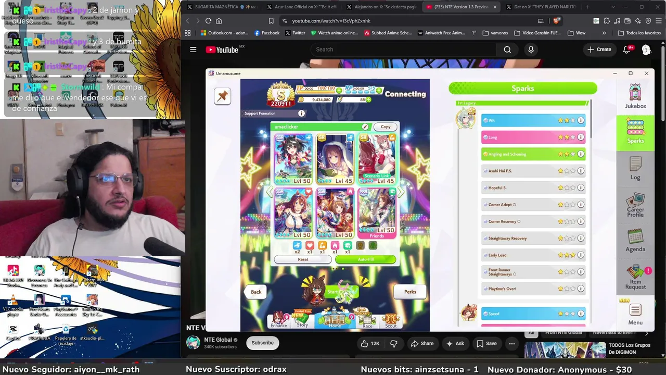Image resolution: width=666 pixels, height=375 pixels.
Task: Switch to Dat on X browser tab
Action: click(541, 7)
